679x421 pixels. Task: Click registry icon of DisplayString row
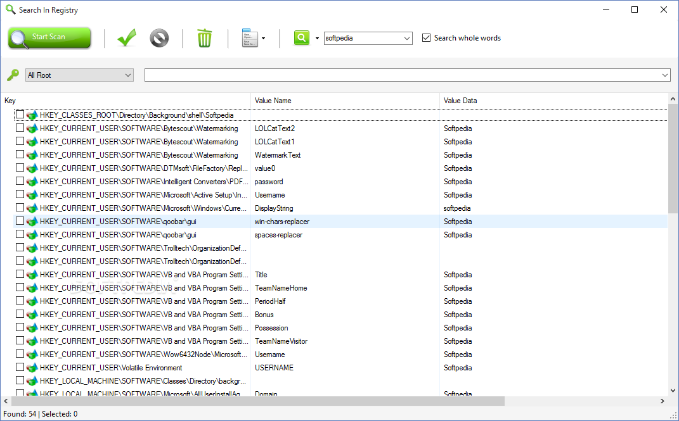[x=32, y=208]
